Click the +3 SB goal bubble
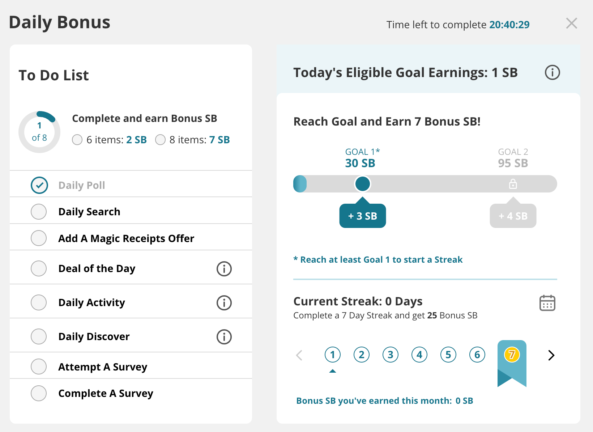The height and width of the screenshot is (432, 593). [x=363, y=215]
